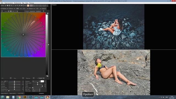Select the rectangle tool icon in top toolbar
The height and width of the screenshot is (99, 176).
[13, 5]
